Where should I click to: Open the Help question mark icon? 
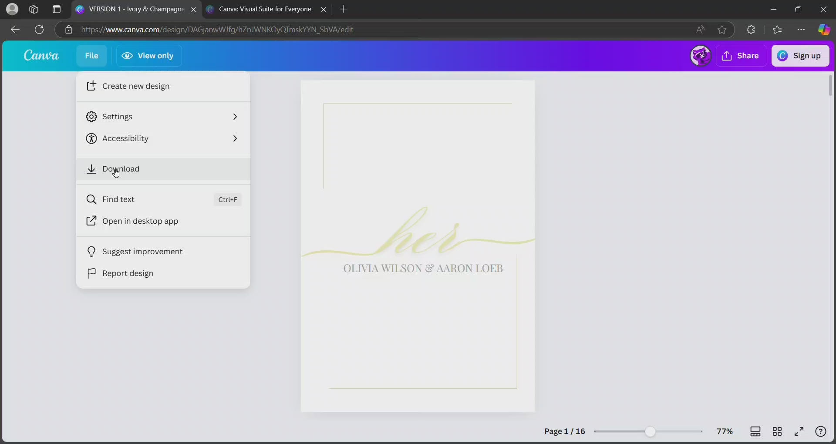[x=820, y=431]
